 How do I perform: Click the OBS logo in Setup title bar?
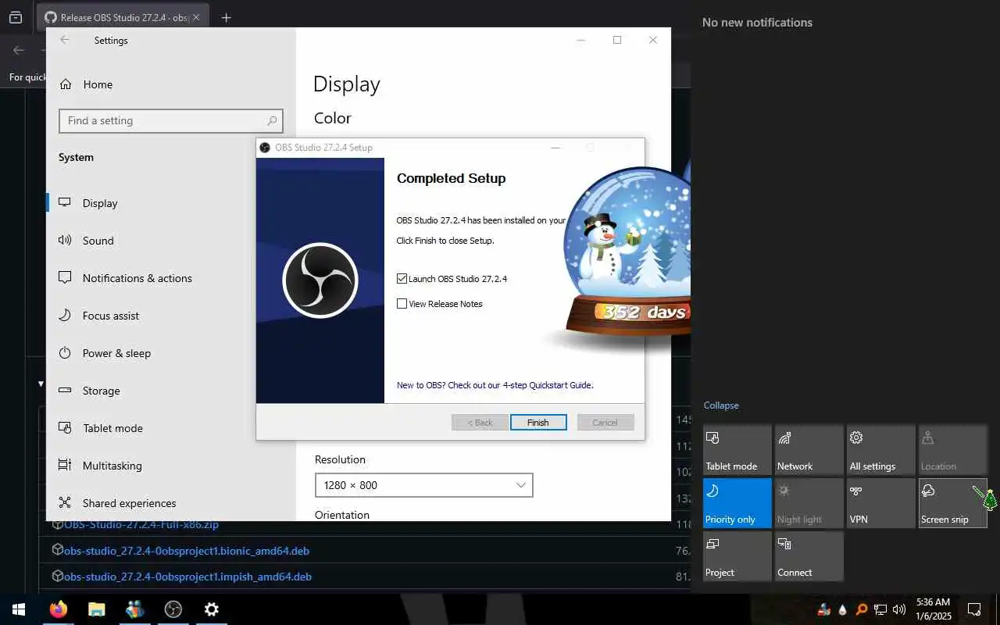(265, 148)
